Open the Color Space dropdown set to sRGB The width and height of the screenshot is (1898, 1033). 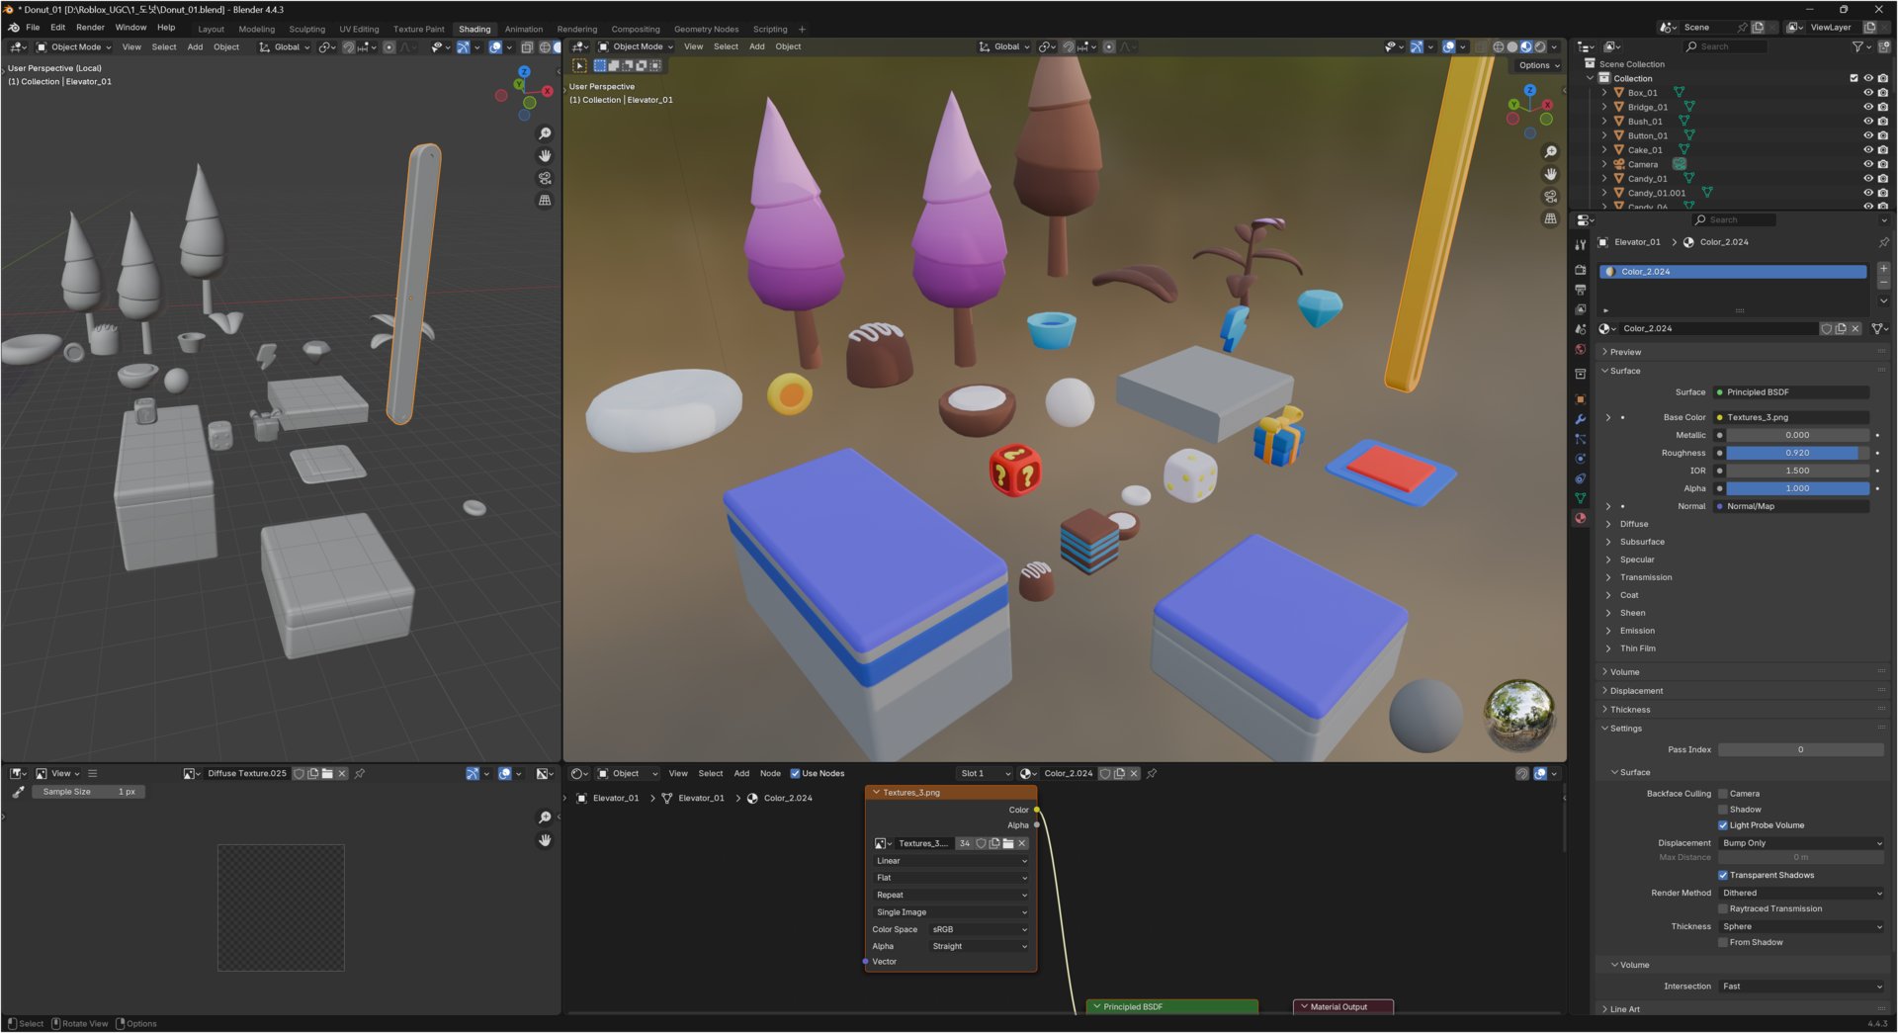coord(979,929)
